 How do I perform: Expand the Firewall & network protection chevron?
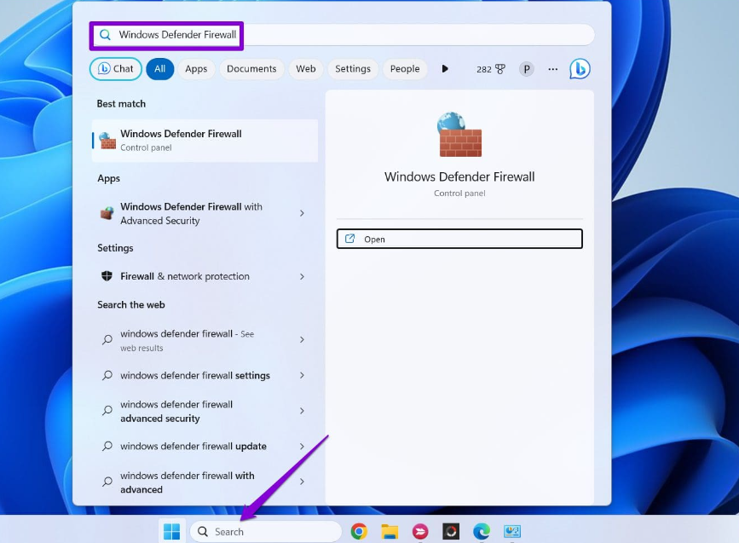pyautogui.click(x=302, y=276)
